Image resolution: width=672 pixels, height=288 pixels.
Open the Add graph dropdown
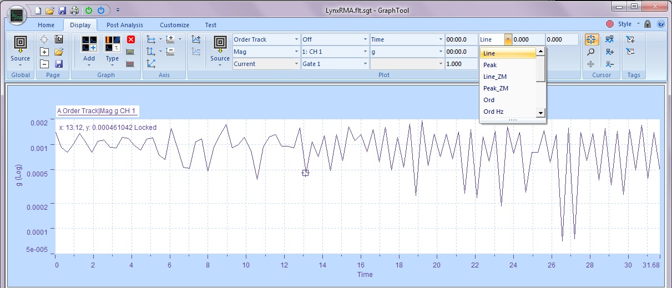[x=89, y=51]
